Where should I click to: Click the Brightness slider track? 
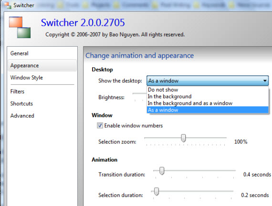coord(140,93)
